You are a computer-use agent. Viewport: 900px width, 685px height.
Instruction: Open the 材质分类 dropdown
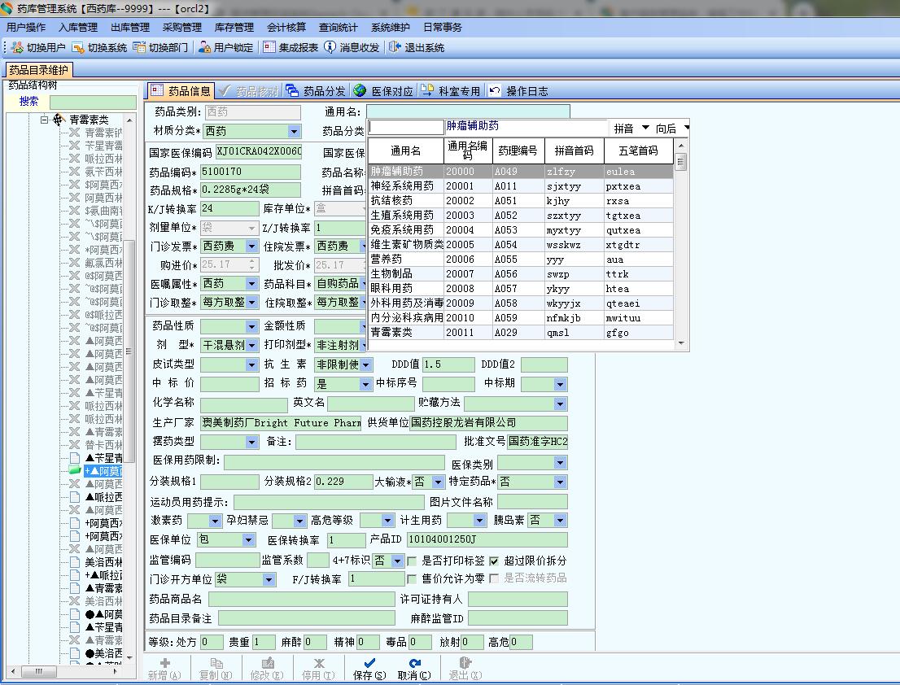click(x=294, y=131)
